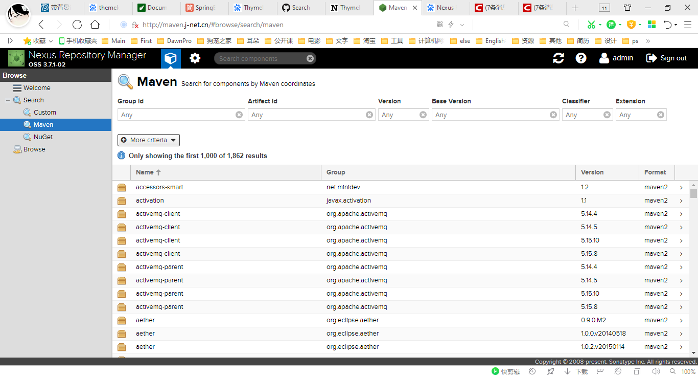Open the Administration gear icon
This screenshot has height=377, width=698.
point(195,58)
